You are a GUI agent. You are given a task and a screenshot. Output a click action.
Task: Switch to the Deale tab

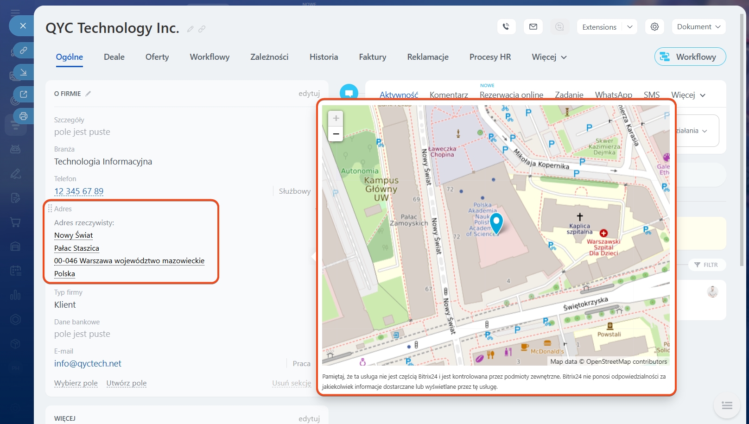pyautogui.click(x=114, y=57)
